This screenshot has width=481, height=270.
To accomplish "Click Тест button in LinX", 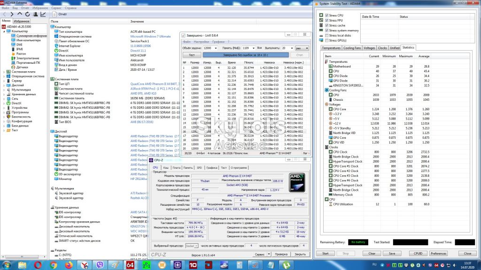I will [x=192, y=55].
